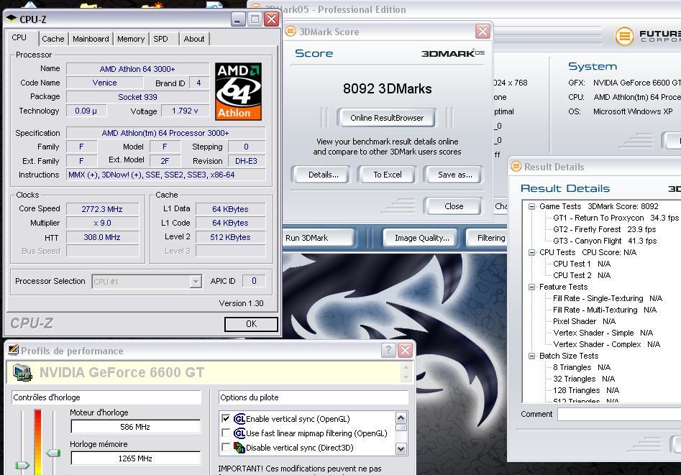Click OK in the CPU-Z window
Viewport: 681px width, 475px height.
pyautogui.click(x=251, y=324)
